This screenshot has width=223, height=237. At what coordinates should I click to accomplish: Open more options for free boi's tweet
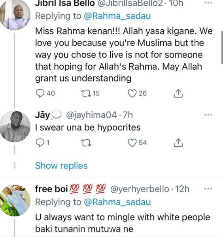[x=208, y=189]
